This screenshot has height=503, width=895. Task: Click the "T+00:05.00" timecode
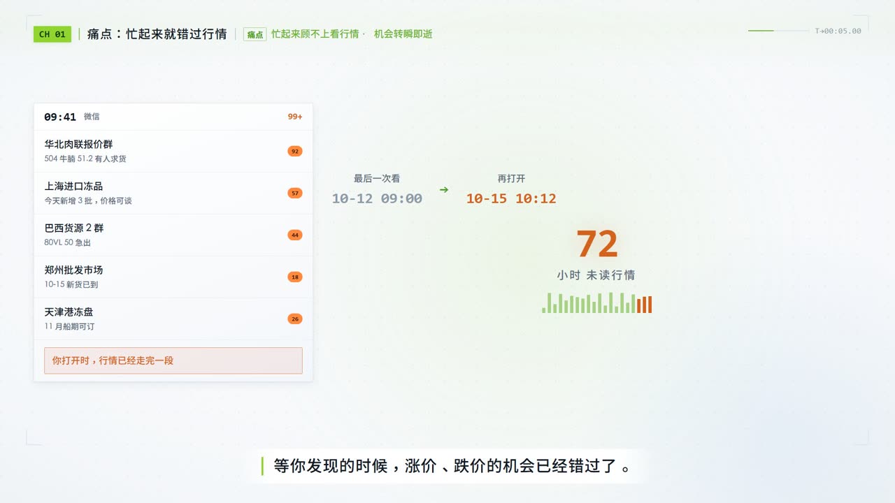point(838,31)
